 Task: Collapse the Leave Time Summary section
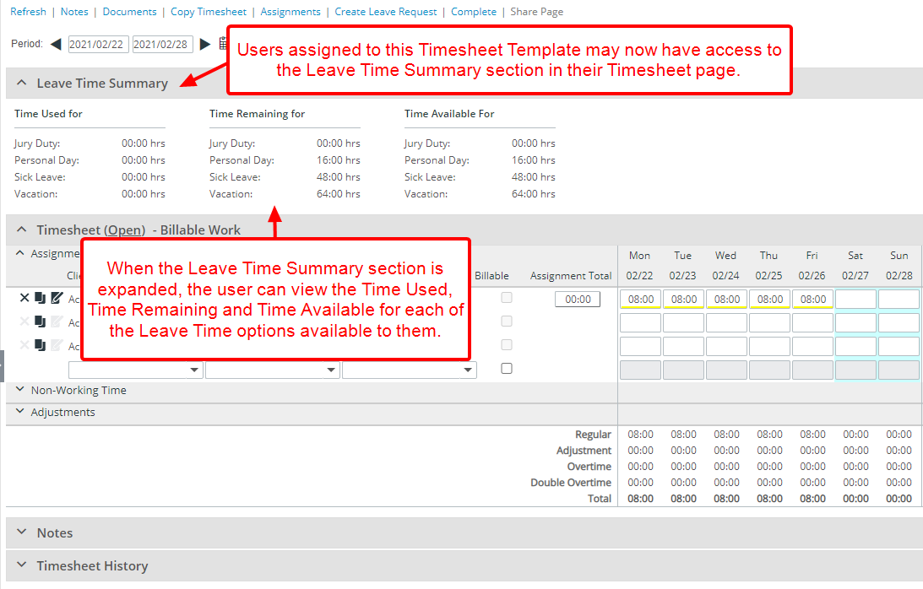(x=21, y=84)
